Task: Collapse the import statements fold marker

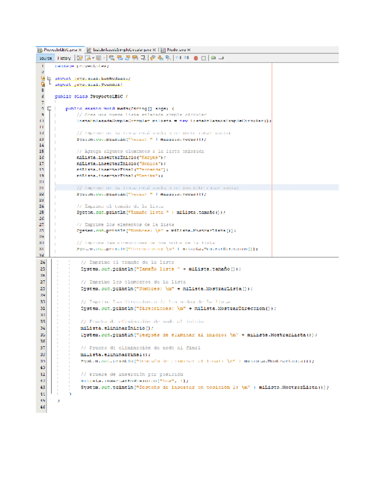Action: click(49, 78)
